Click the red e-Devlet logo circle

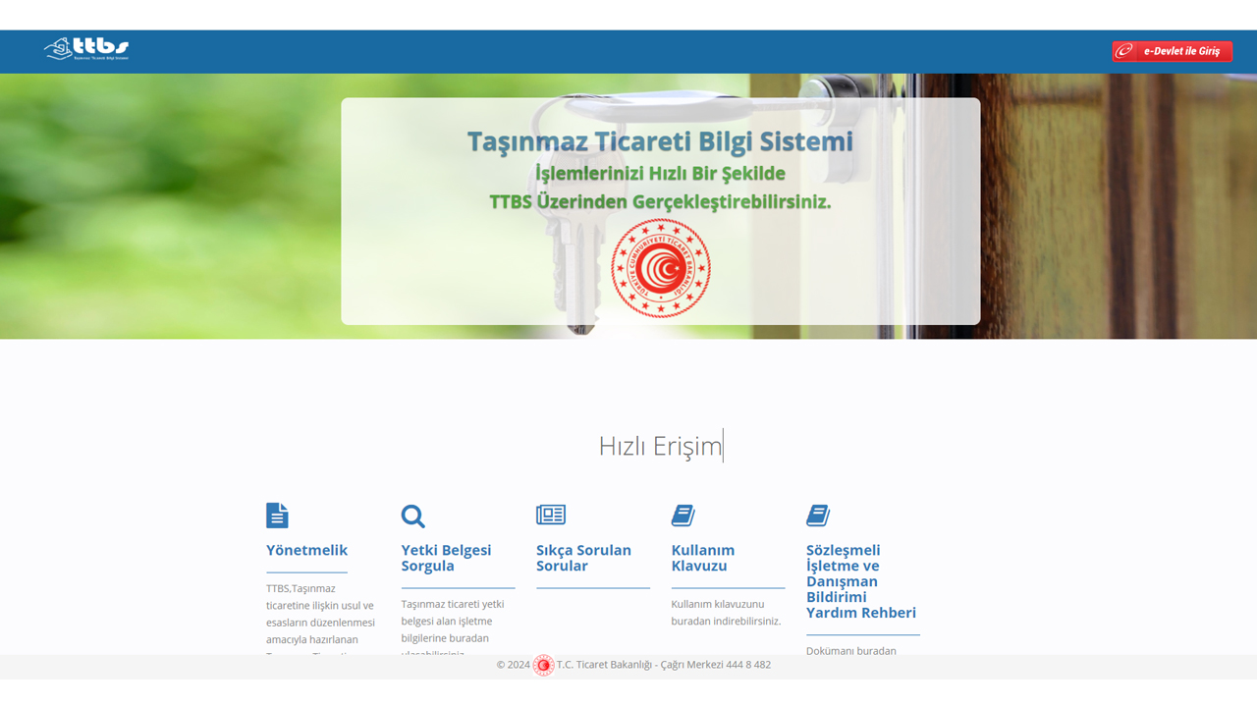click(1125, 50)
